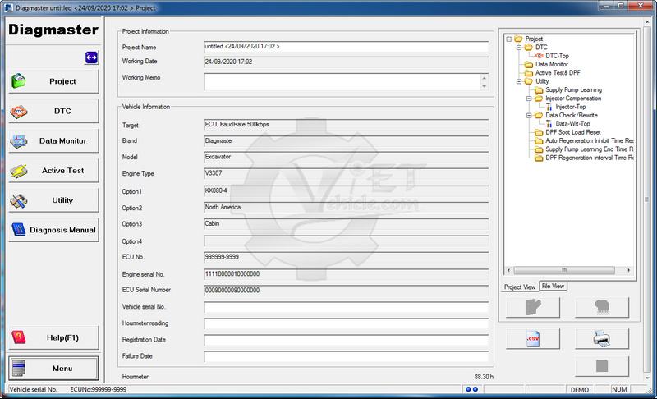Screen dimensions: 657x399
Task: Click the tree horizontal scrollbar right arrow
Action: click(628, 270)
